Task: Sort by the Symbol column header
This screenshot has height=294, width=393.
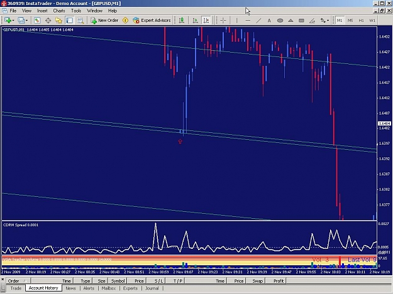Action: (x=116, y=281)
